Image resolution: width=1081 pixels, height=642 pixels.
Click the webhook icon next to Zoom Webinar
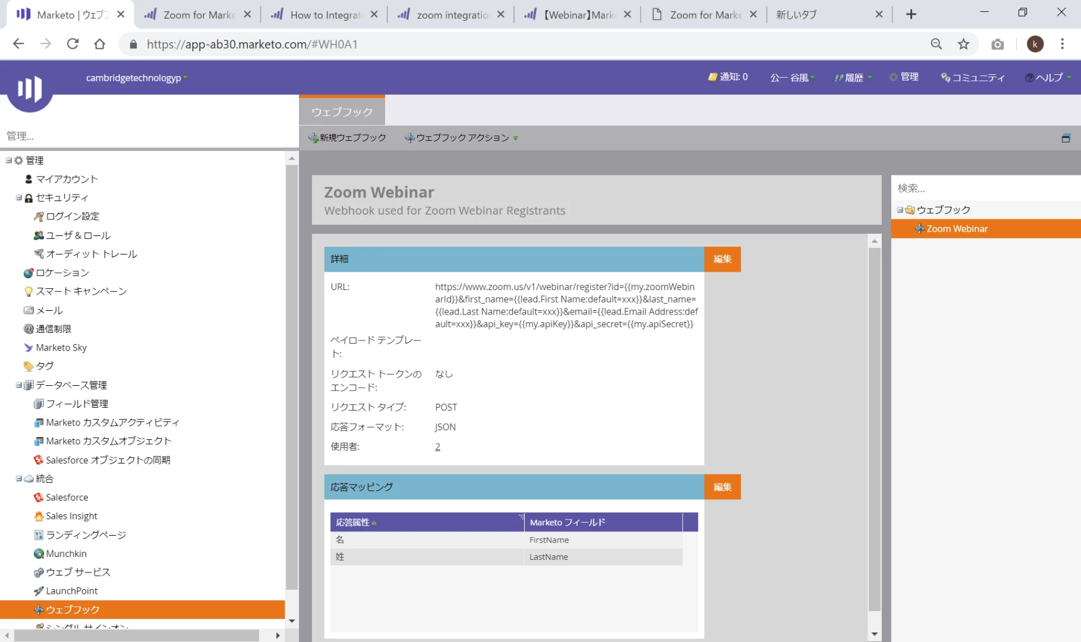(919, 229)
